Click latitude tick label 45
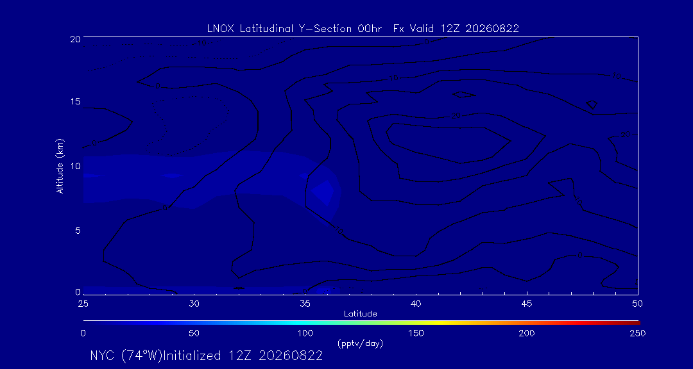This screenshot has height=369, width=693. [x=527, y=304]
